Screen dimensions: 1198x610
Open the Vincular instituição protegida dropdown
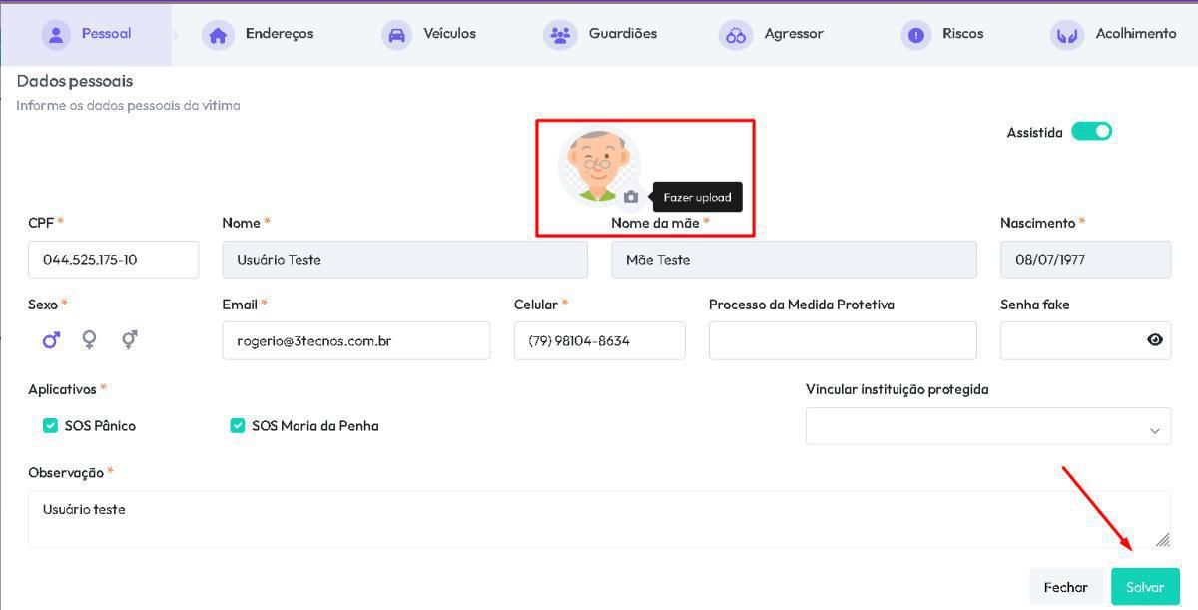click(988, 426)
